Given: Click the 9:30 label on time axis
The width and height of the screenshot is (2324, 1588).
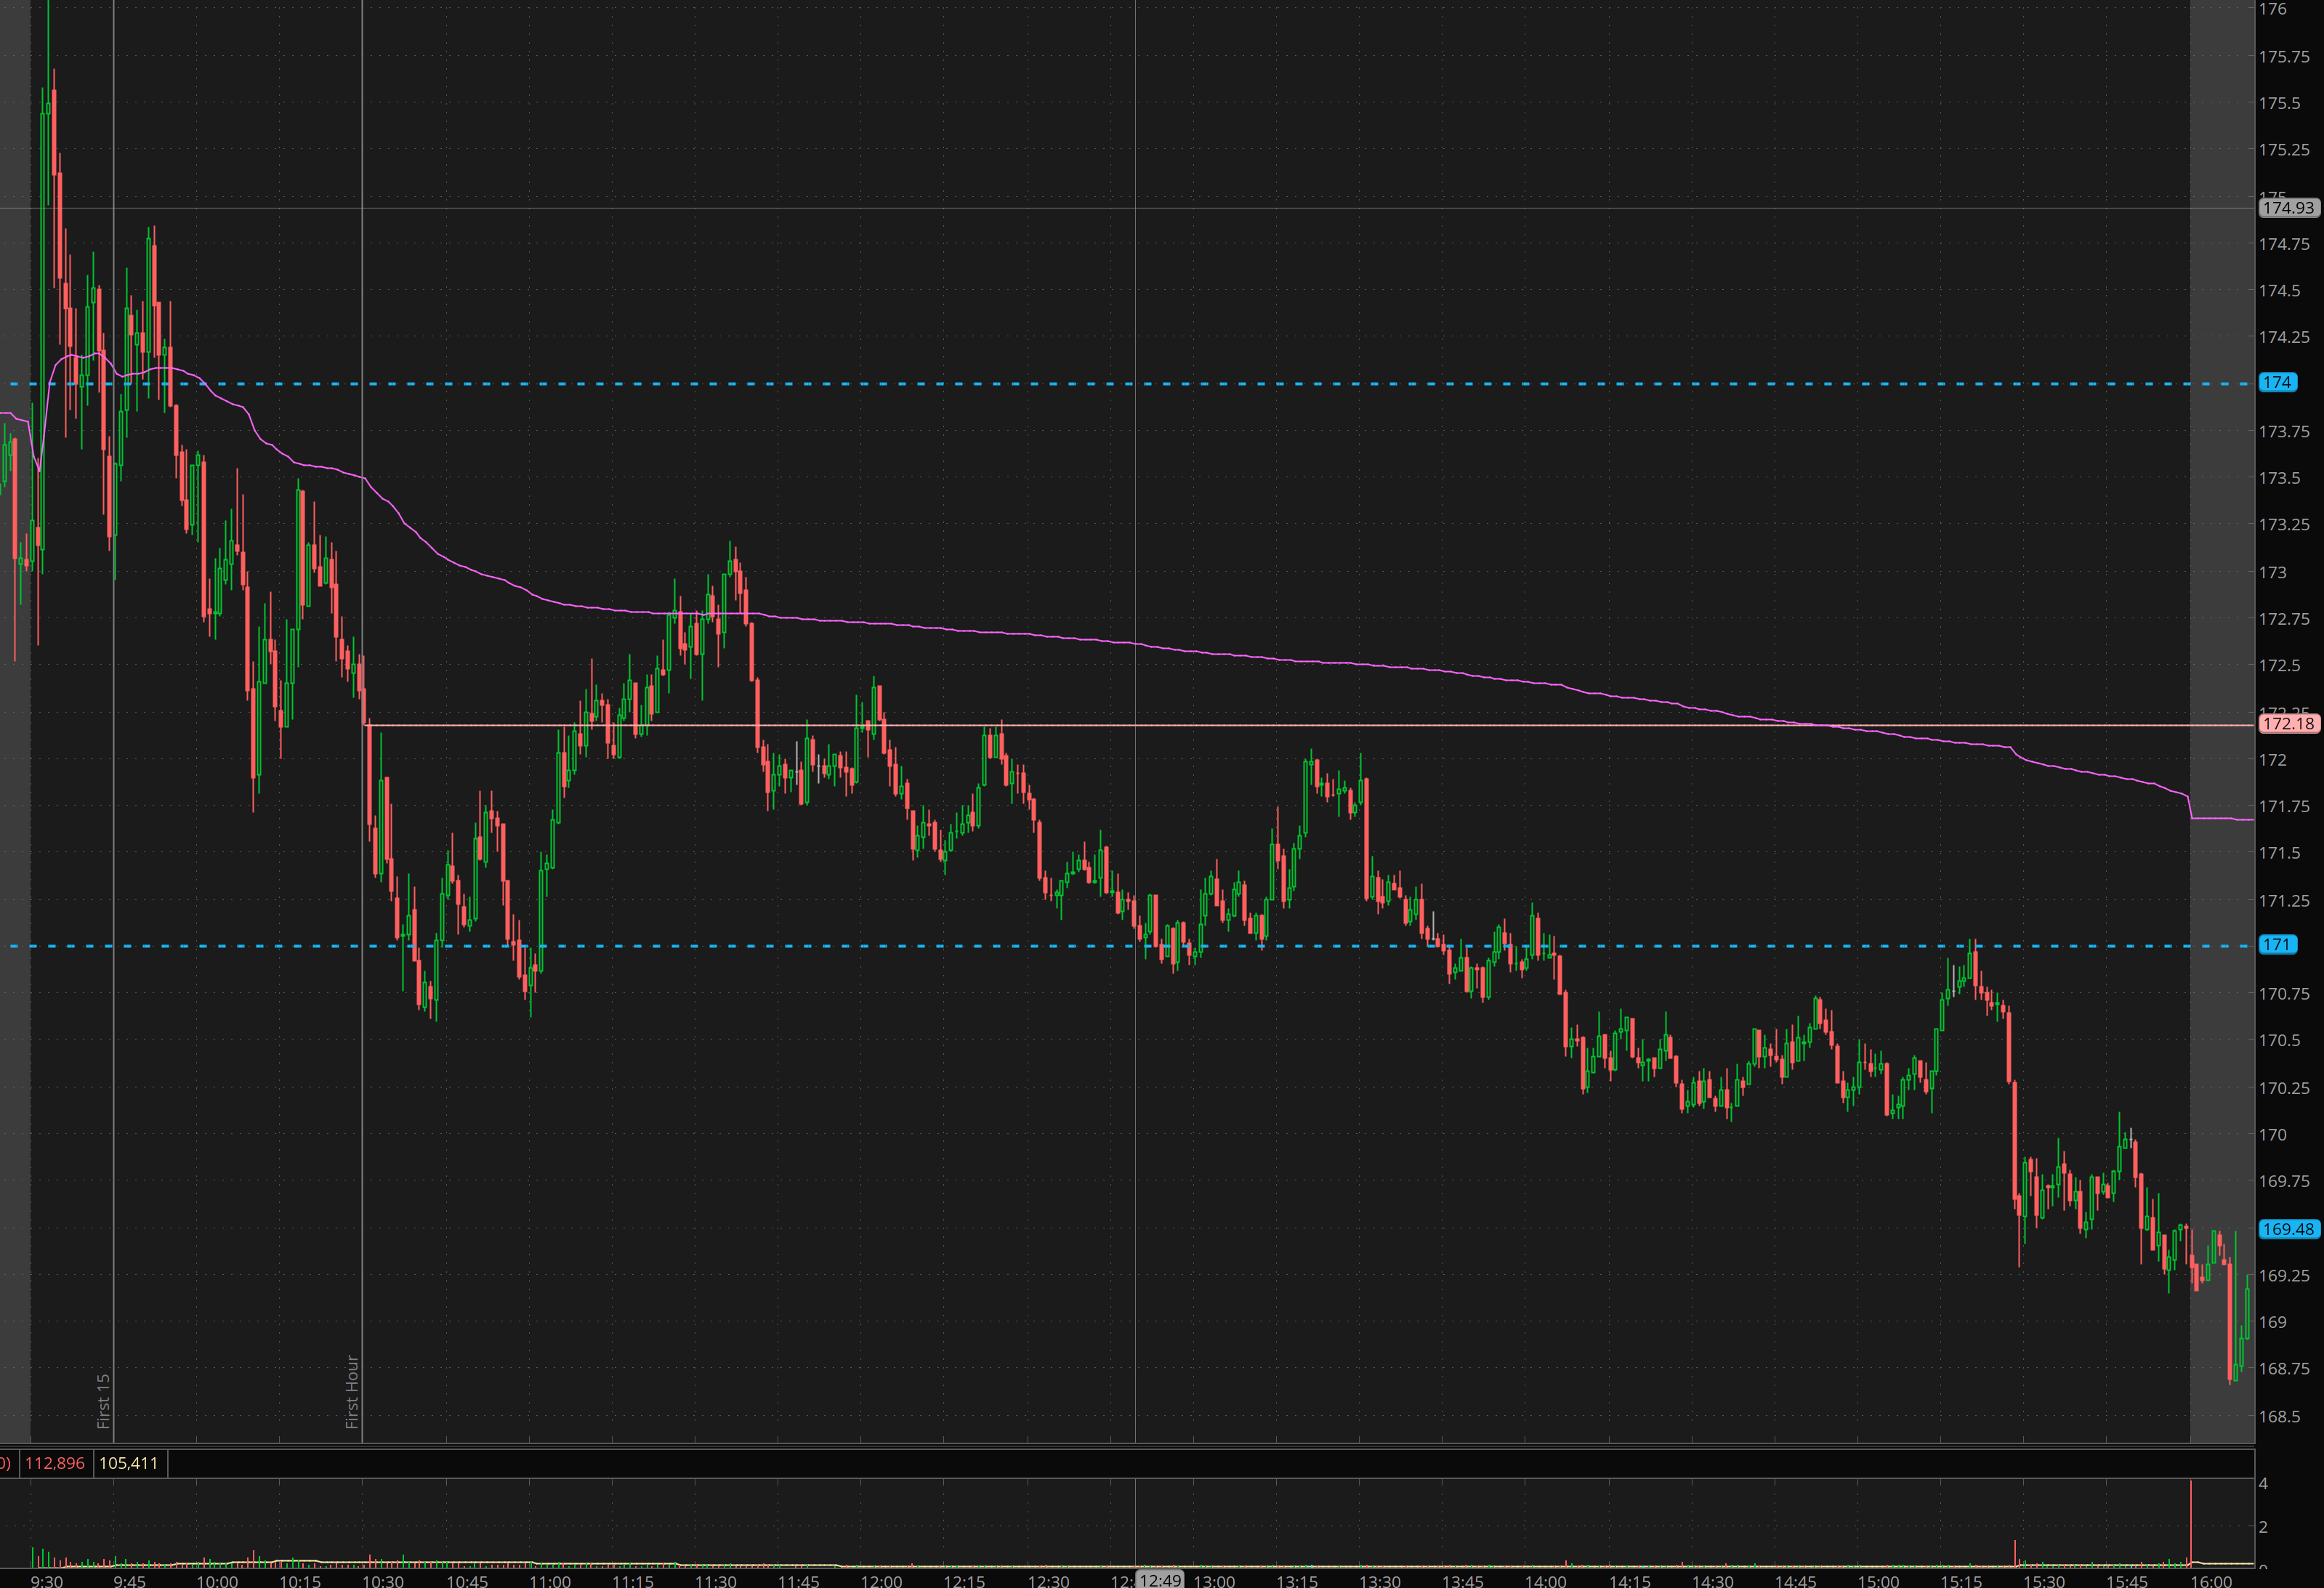Looking at the screenshot, I should (46, 1581).
